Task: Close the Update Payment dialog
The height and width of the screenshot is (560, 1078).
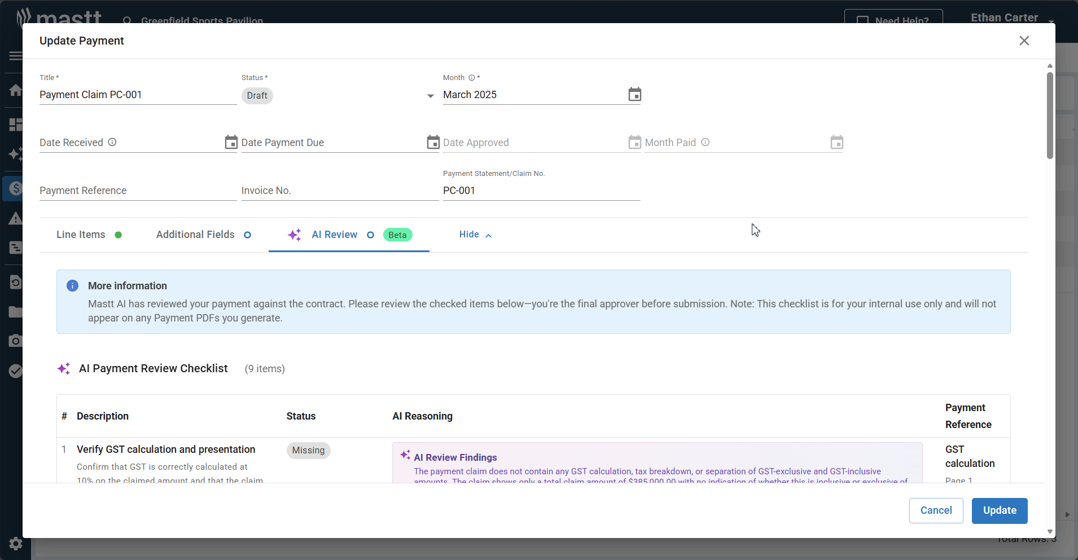Action: pos(1024,41)
